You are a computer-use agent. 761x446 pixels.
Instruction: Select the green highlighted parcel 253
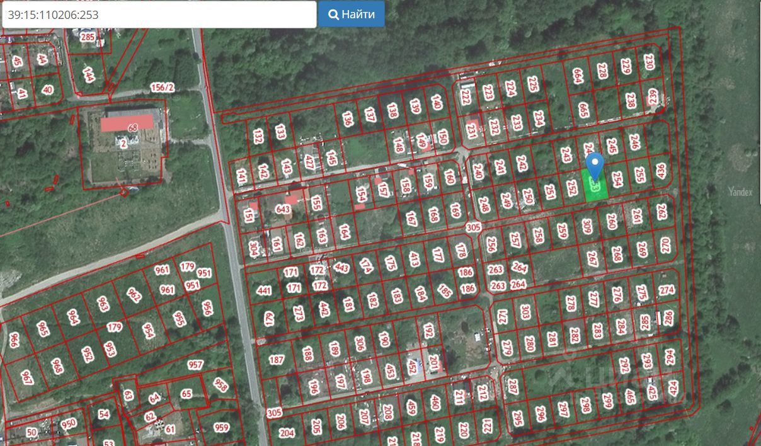click(x=596, y=188)
